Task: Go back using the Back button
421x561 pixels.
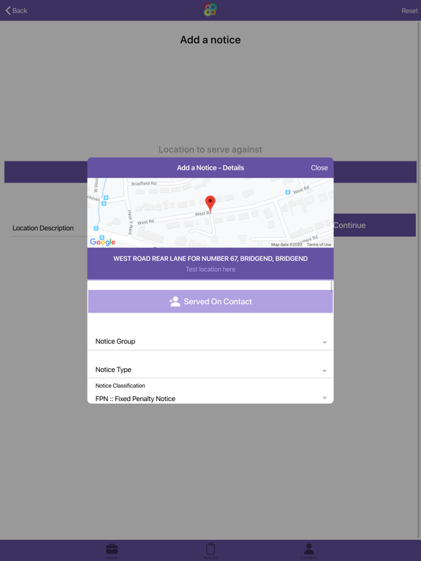Action: click(x=17, y=10)
